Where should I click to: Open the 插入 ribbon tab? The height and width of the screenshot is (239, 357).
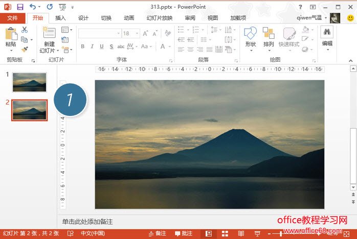(60, 18)
